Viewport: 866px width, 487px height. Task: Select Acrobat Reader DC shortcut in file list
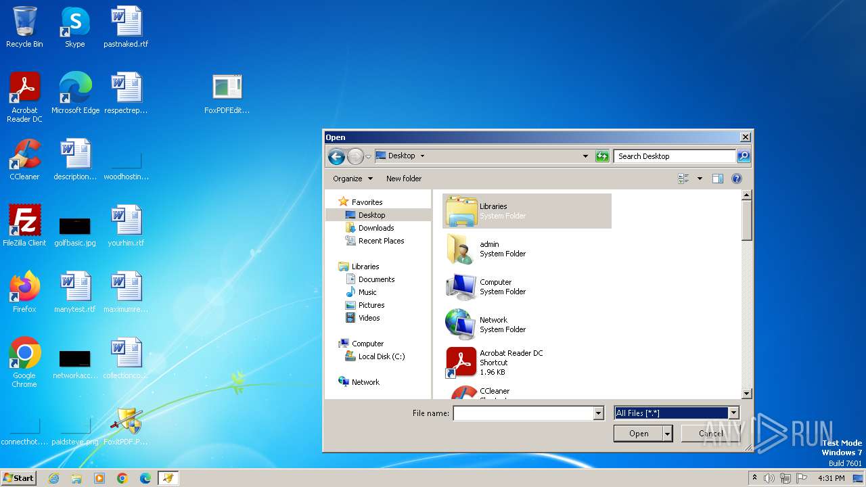tap(527, 363)
